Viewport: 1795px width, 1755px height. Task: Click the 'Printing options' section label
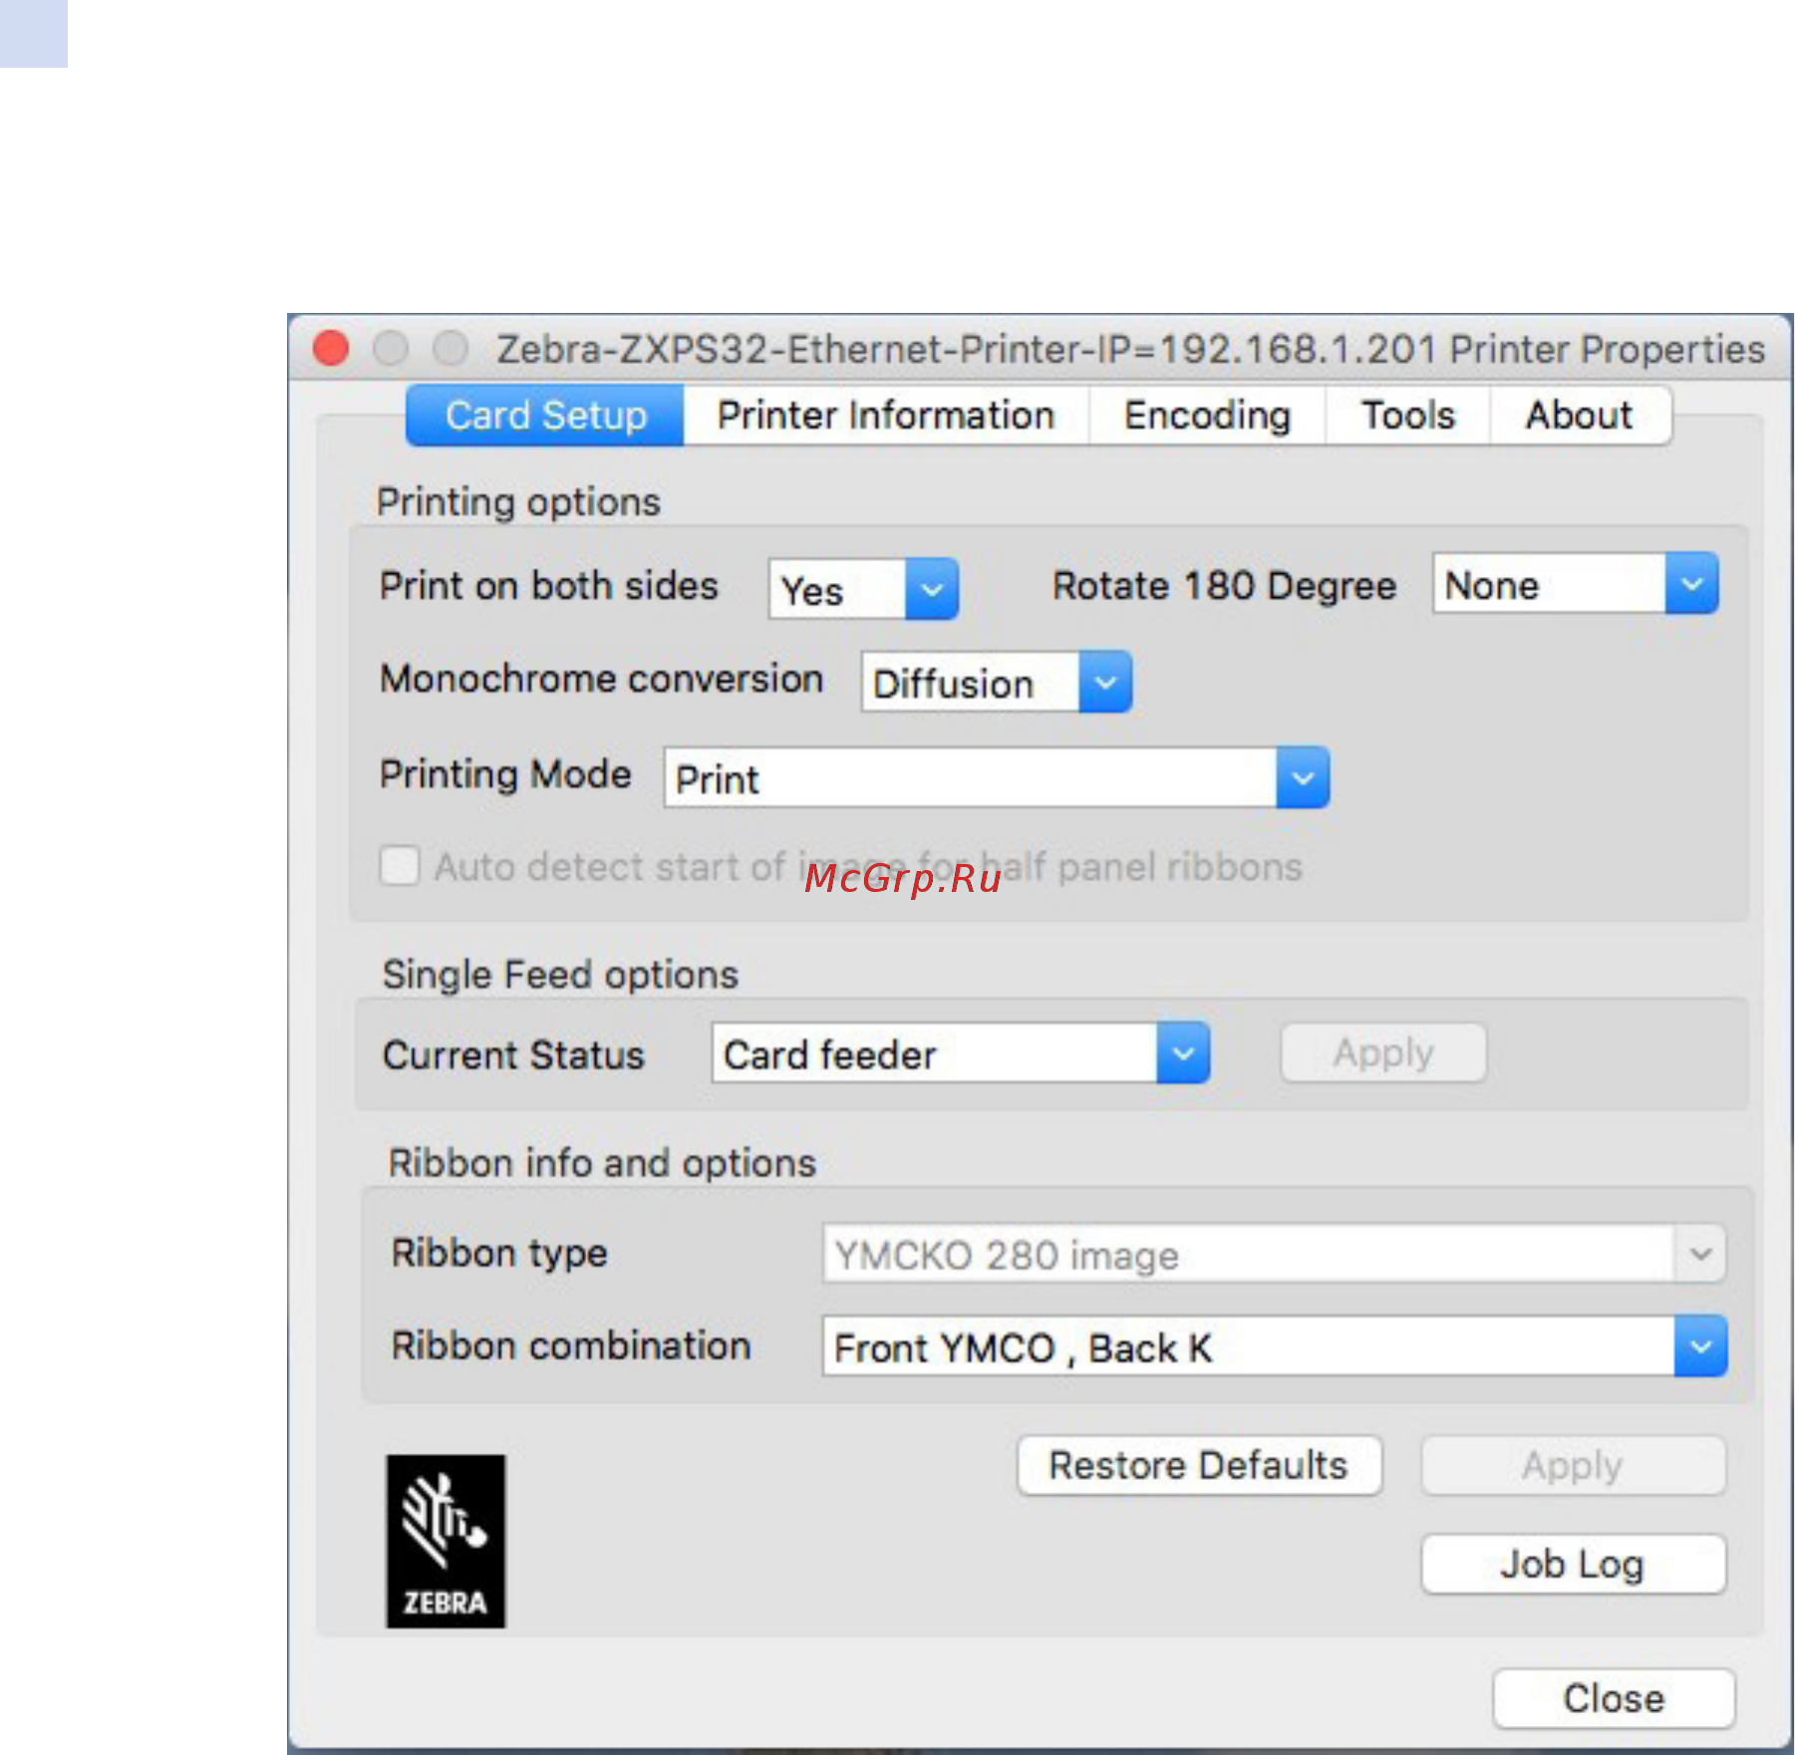click(518, 501)
